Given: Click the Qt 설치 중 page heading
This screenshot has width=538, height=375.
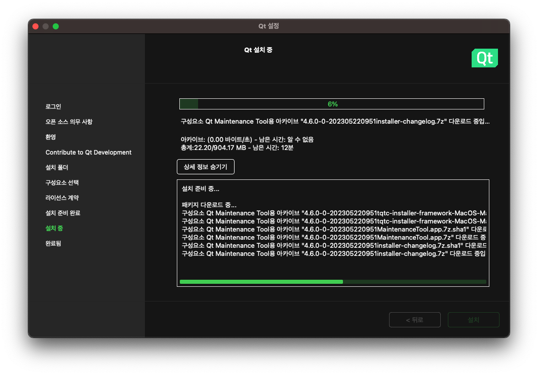Looking at the screenshot, I should pos(258,50).
